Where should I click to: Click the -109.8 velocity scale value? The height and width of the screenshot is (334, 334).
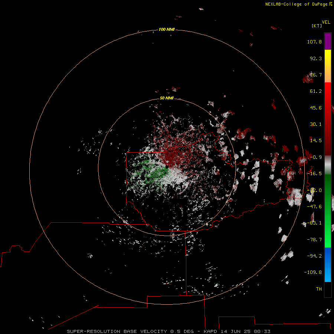313,272
